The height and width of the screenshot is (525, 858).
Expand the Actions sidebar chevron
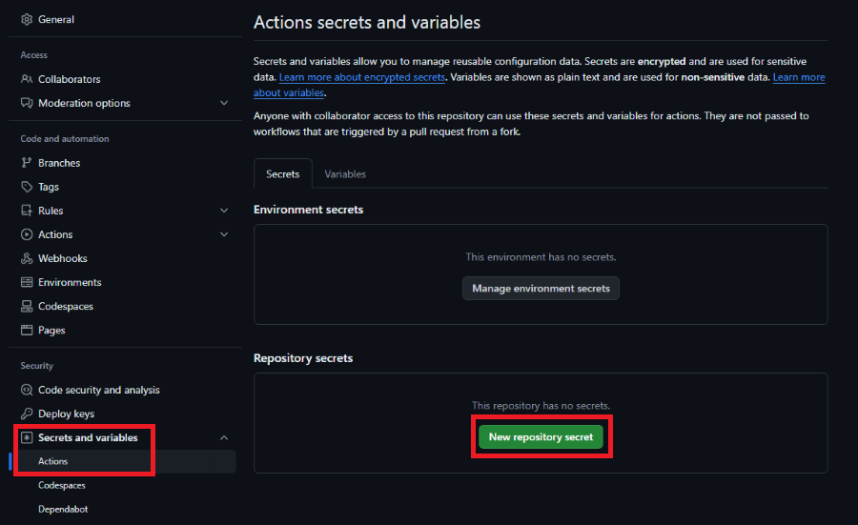click(224, 234)
